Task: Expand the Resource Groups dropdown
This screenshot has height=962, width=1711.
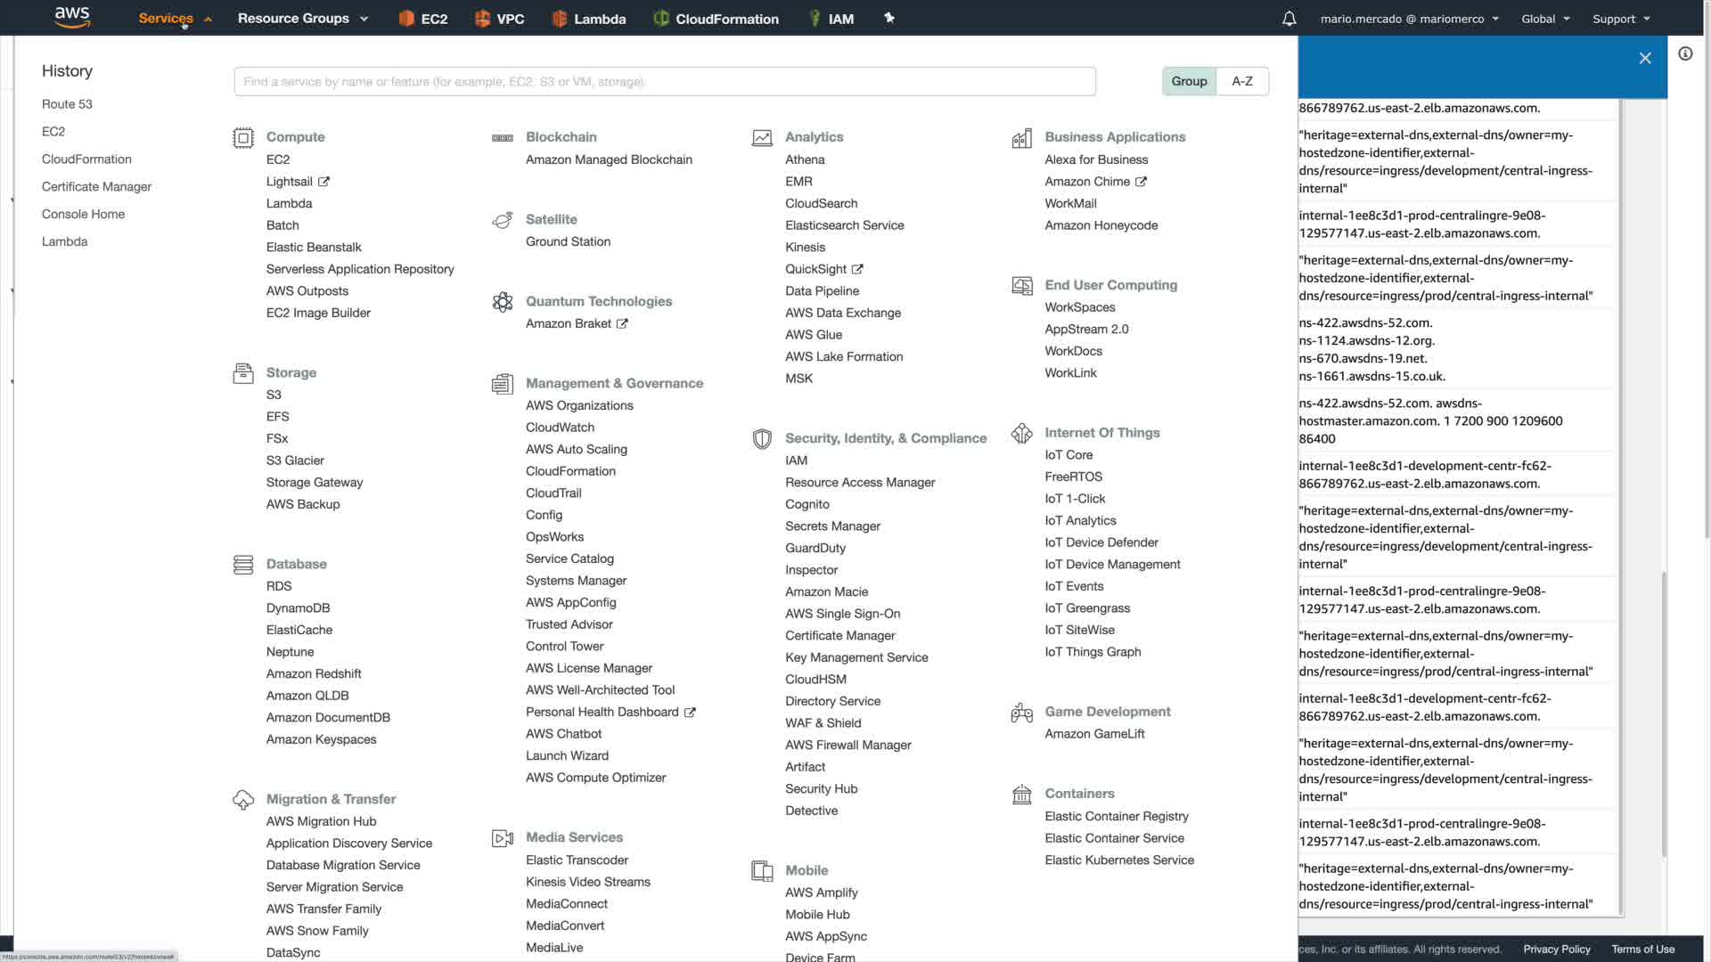Action: point(302,19)
